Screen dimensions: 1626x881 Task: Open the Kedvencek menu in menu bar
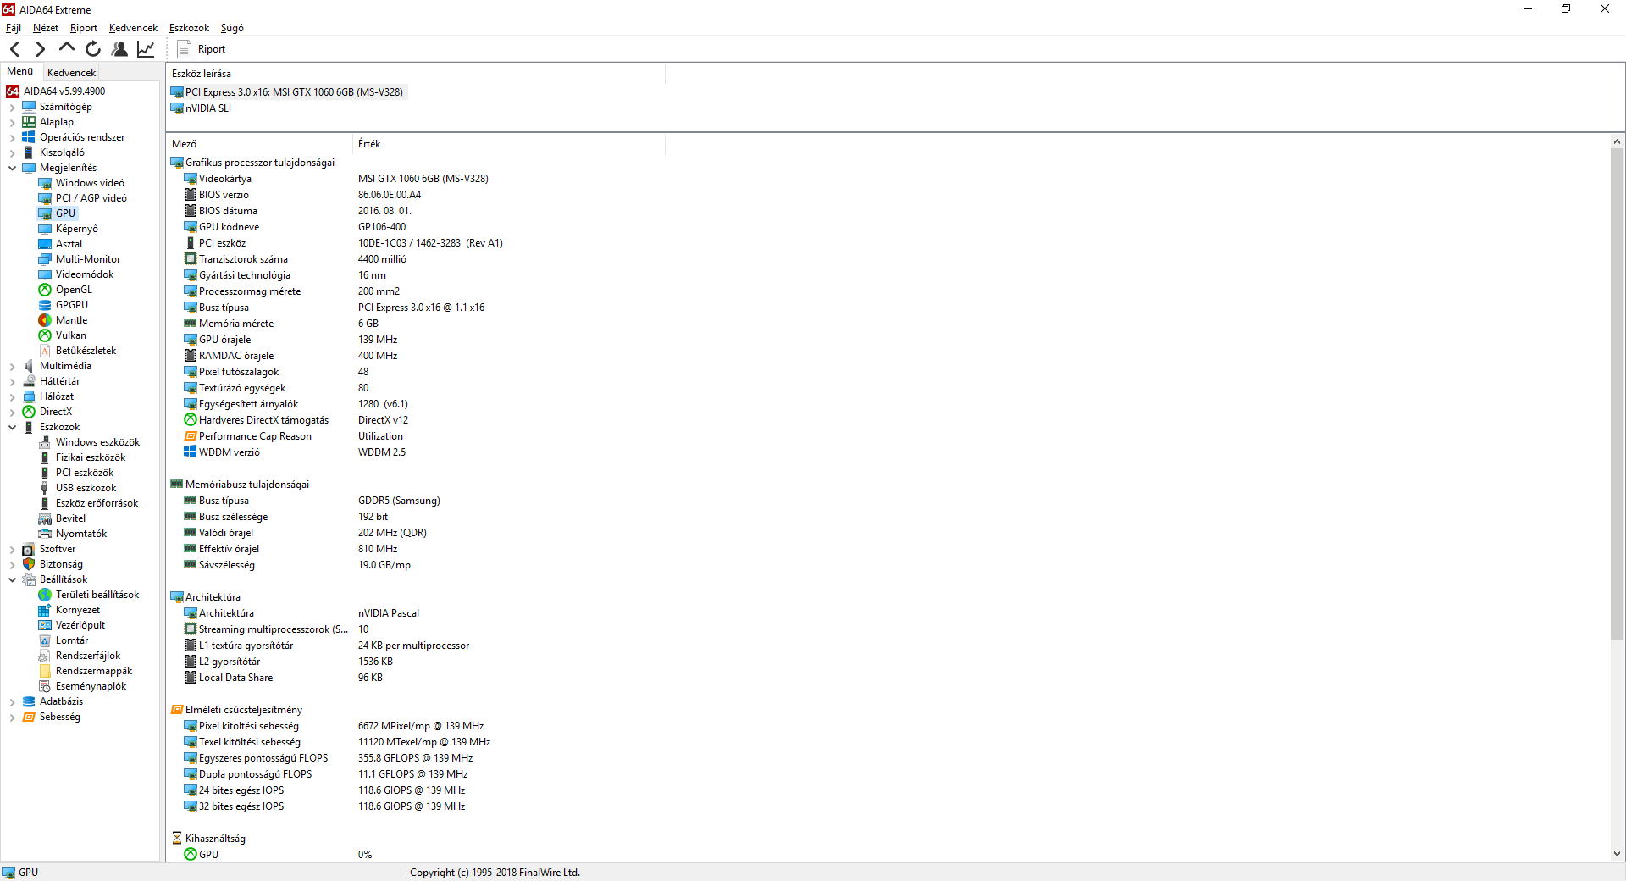click(133, 28)
